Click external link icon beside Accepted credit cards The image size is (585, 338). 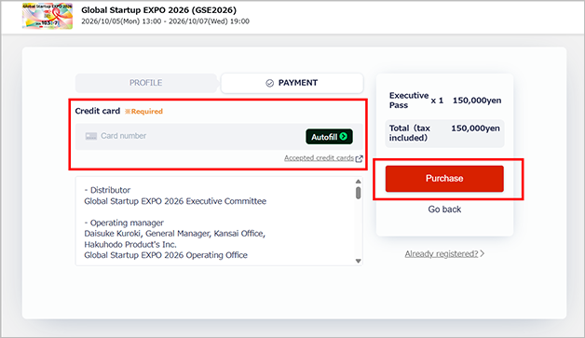(359, 158)
